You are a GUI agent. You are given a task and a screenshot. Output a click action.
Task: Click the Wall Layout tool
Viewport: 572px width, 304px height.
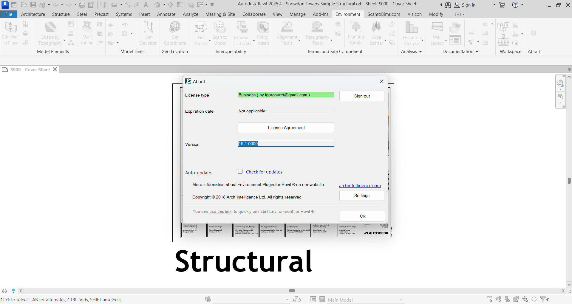437,33
